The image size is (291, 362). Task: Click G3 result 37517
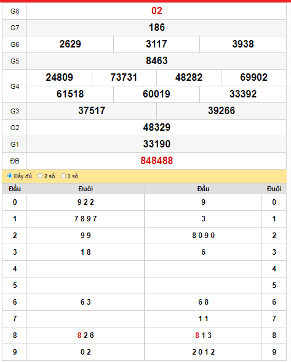(x=92, y=110)
